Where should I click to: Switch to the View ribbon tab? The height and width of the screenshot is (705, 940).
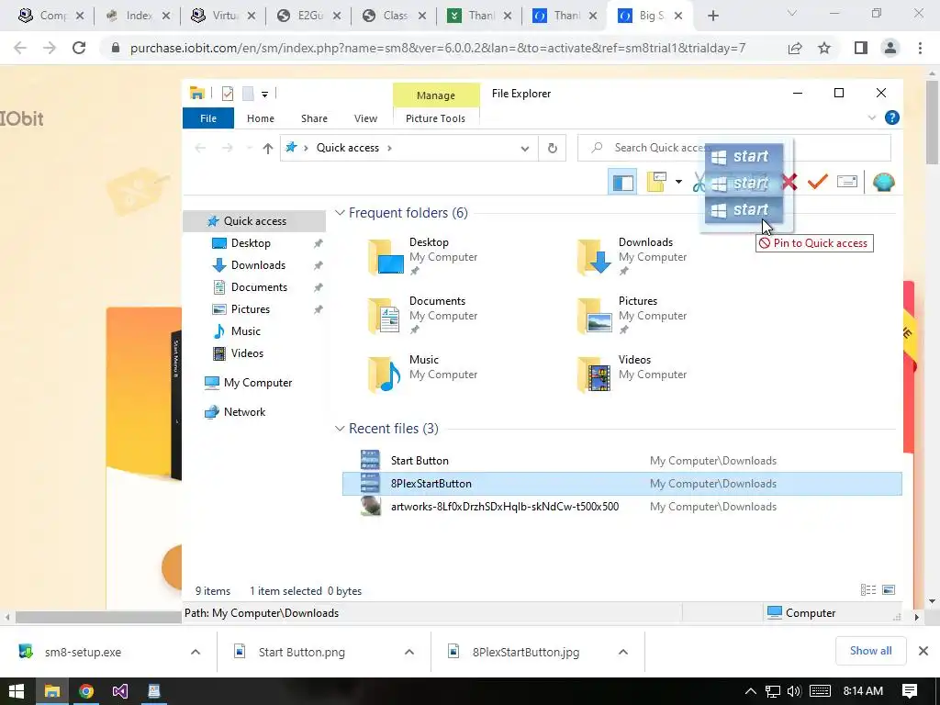pos(365,118)
